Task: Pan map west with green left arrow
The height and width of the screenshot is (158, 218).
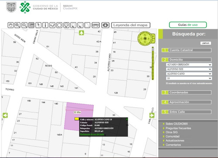Action: click(5, 115)
